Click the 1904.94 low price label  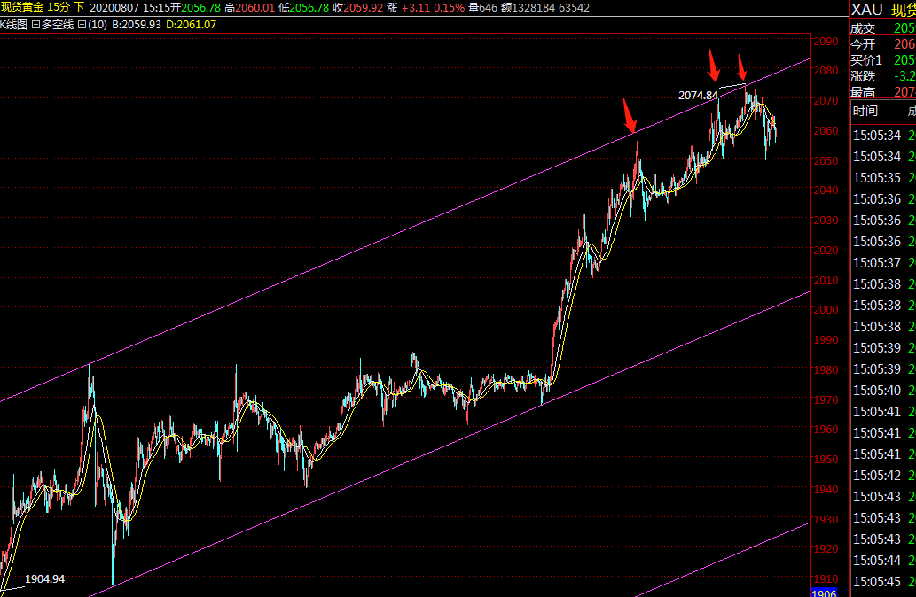tap(45, 579)
